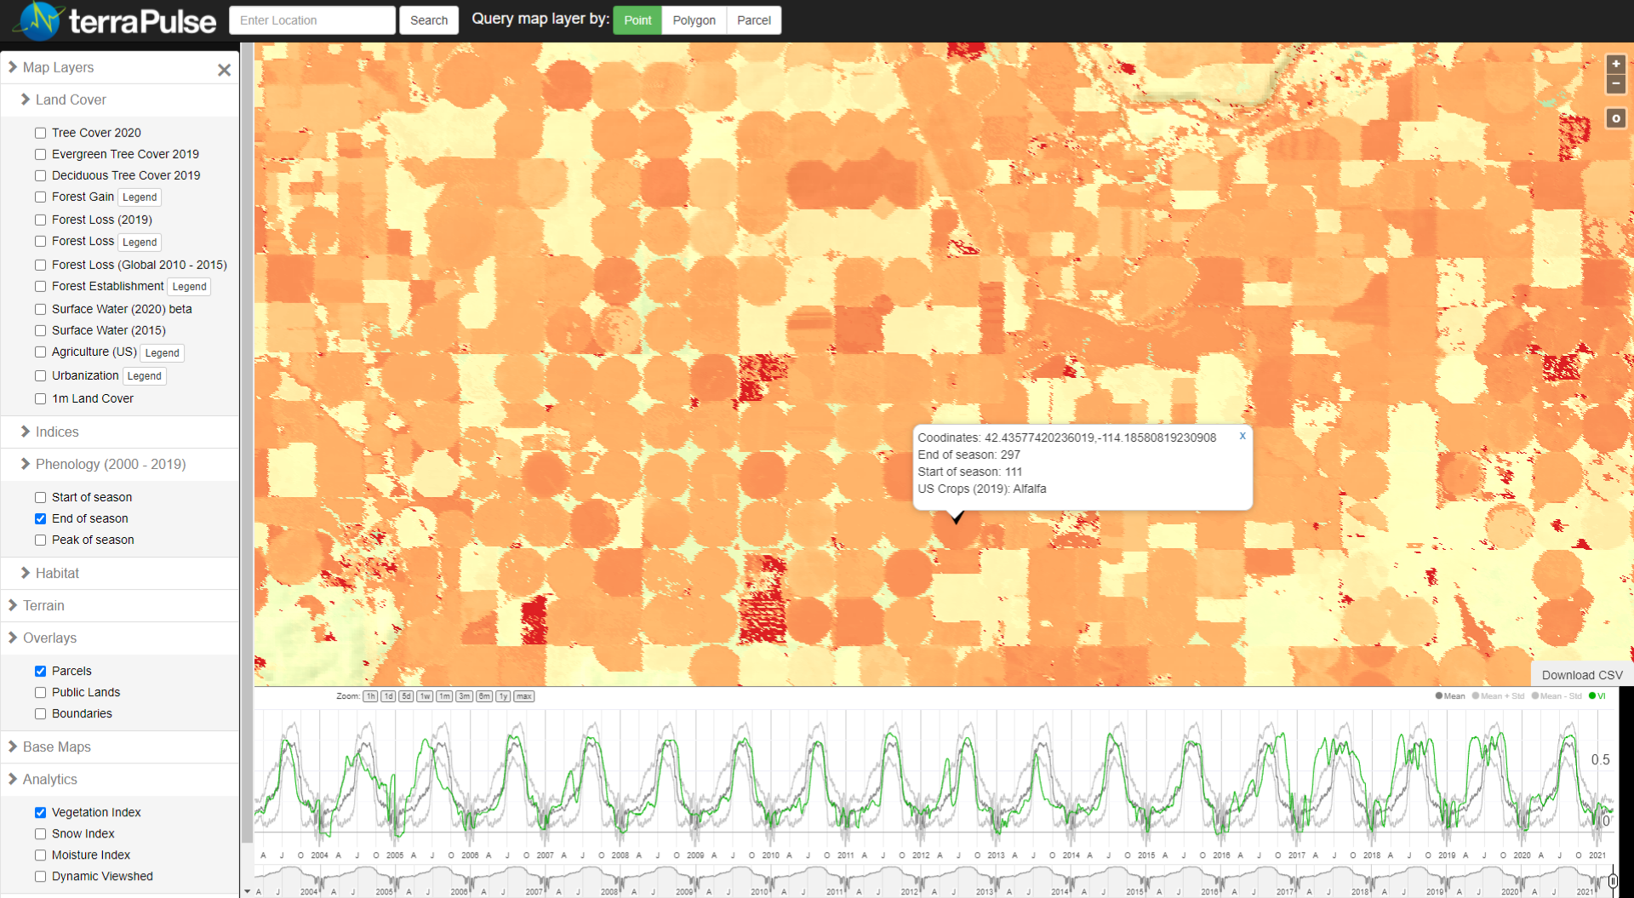Enable Public Lands overlay
Screen dimensions: 1634x898
pyautogui.click(x=40, y=692)
